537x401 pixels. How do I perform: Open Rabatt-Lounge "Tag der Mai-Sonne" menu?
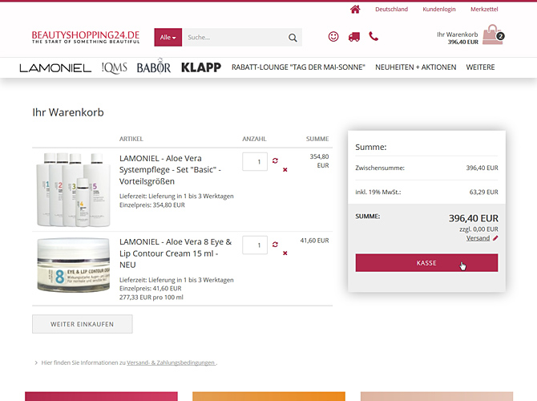(x=298, y=67)
